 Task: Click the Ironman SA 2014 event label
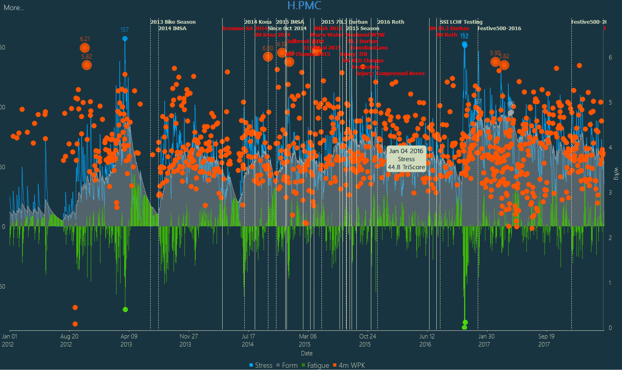pyautogui.click(x=245, y=29)
